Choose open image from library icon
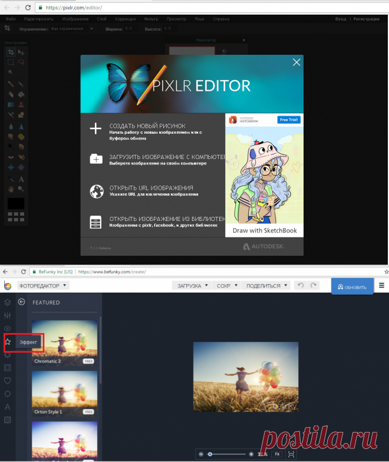The image size is (389, 462). [x=95, y=222]
